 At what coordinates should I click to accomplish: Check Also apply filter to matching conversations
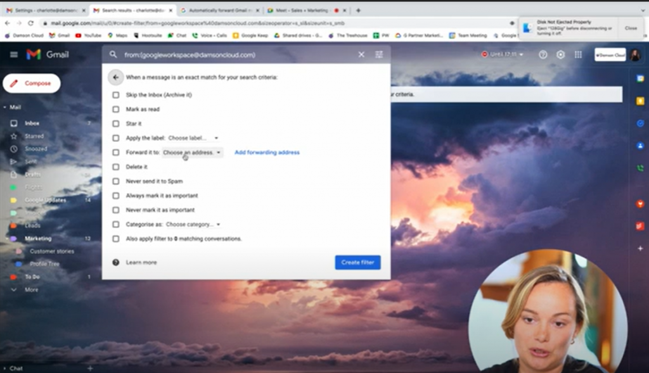pos(116,239)
